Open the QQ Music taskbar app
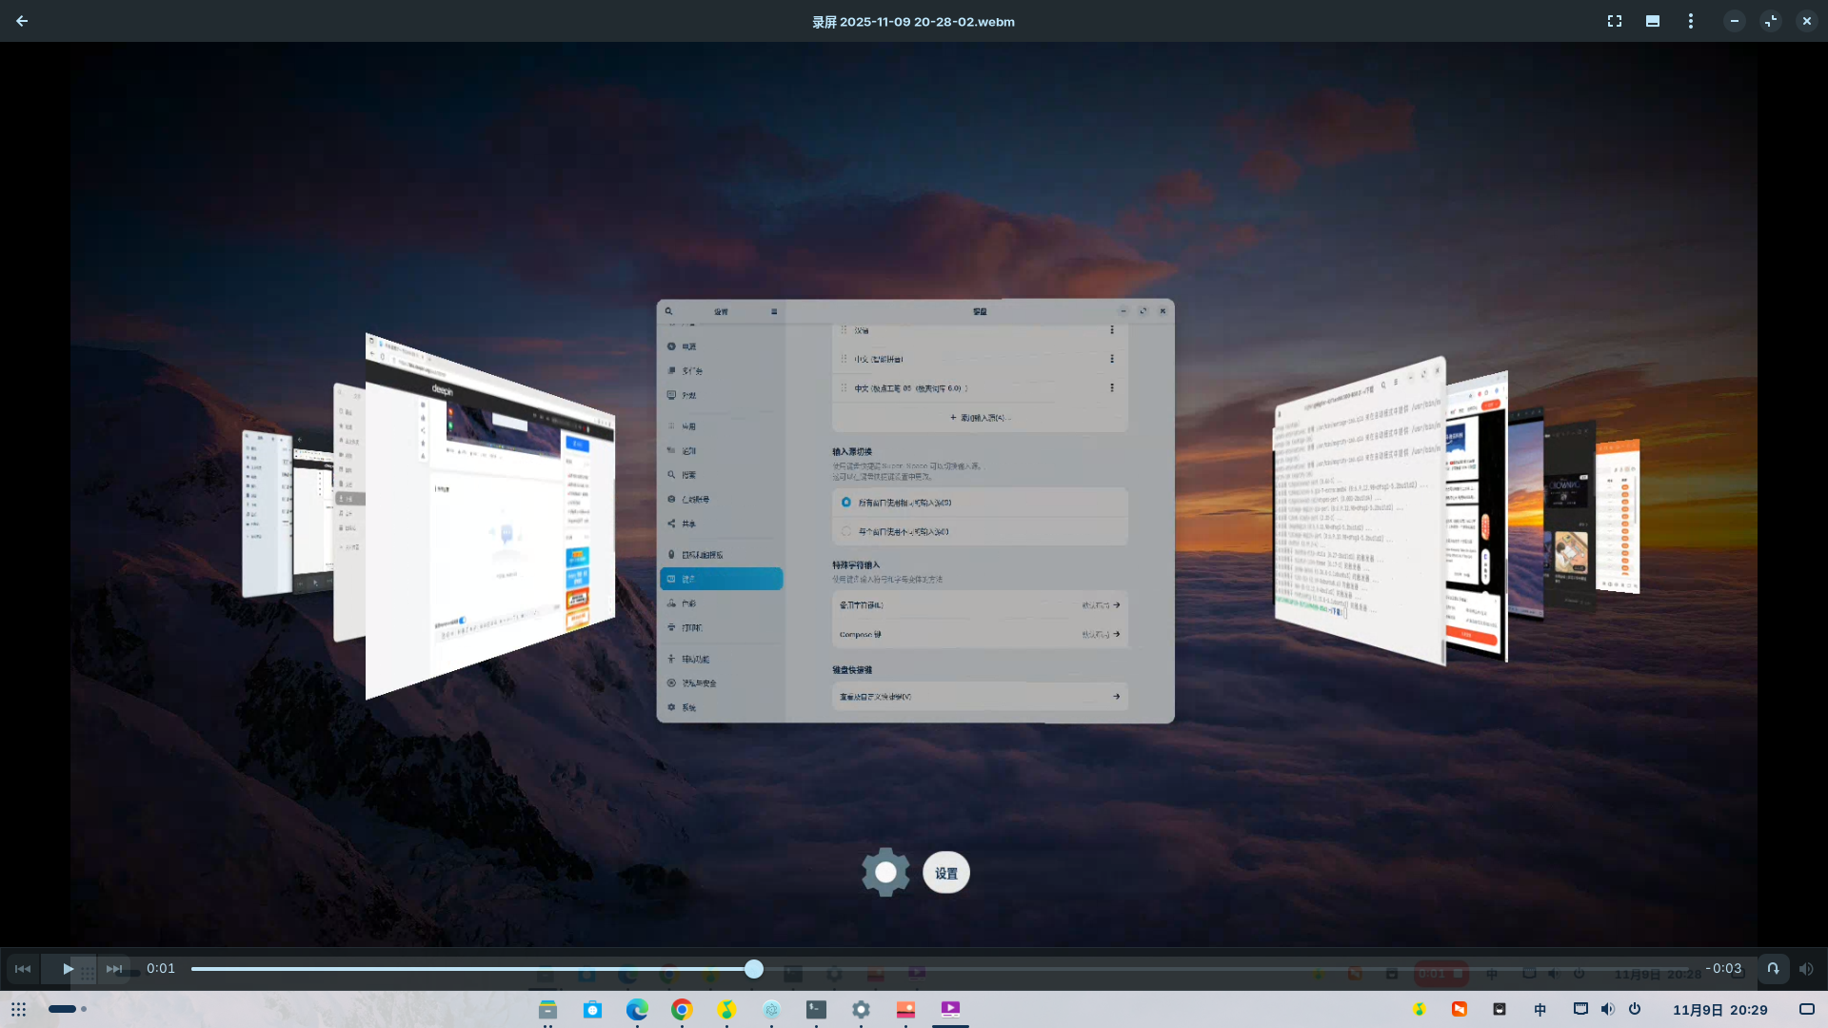 tap(726, 1010)
